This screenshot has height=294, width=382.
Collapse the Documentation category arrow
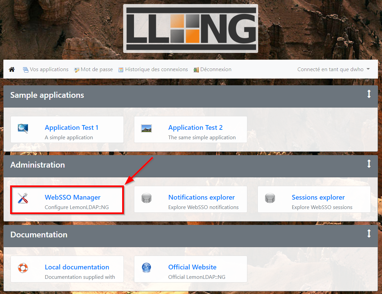point(369,234)
